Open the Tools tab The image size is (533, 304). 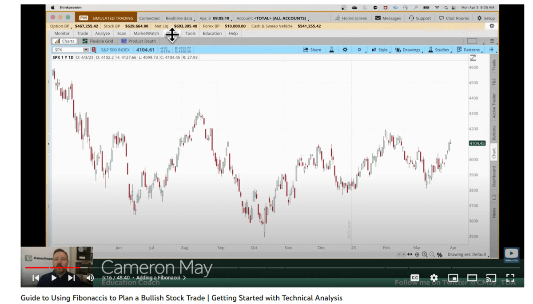pos(191,33)
